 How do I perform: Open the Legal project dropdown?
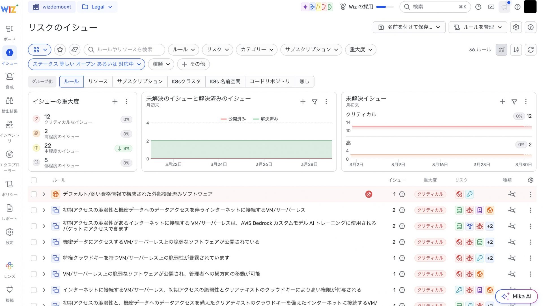[97, 7]
